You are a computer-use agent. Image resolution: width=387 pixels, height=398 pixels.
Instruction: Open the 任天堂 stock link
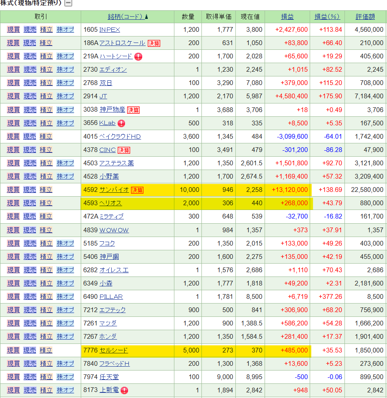click(x=109, y=377)
